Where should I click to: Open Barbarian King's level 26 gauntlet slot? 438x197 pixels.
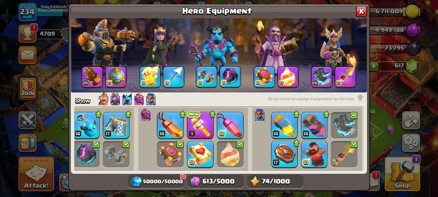point(92,77)
